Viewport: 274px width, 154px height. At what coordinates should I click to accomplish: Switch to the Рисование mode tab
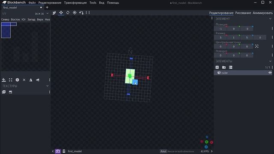point(243,13)
